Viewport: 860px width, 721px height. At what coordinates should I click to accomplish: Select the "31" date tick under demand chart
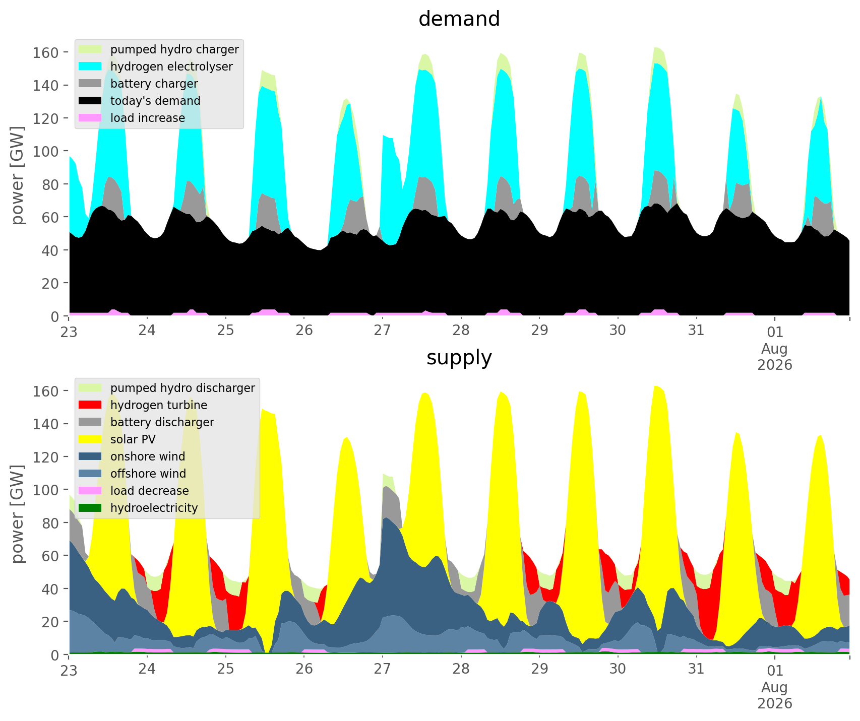pyautogui.click(x=696, y=331)
